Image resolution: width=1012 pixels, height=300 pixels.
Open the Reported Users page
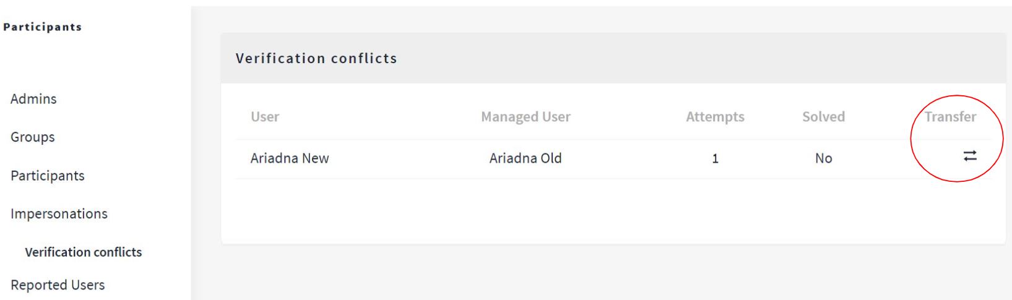(58, 285)
